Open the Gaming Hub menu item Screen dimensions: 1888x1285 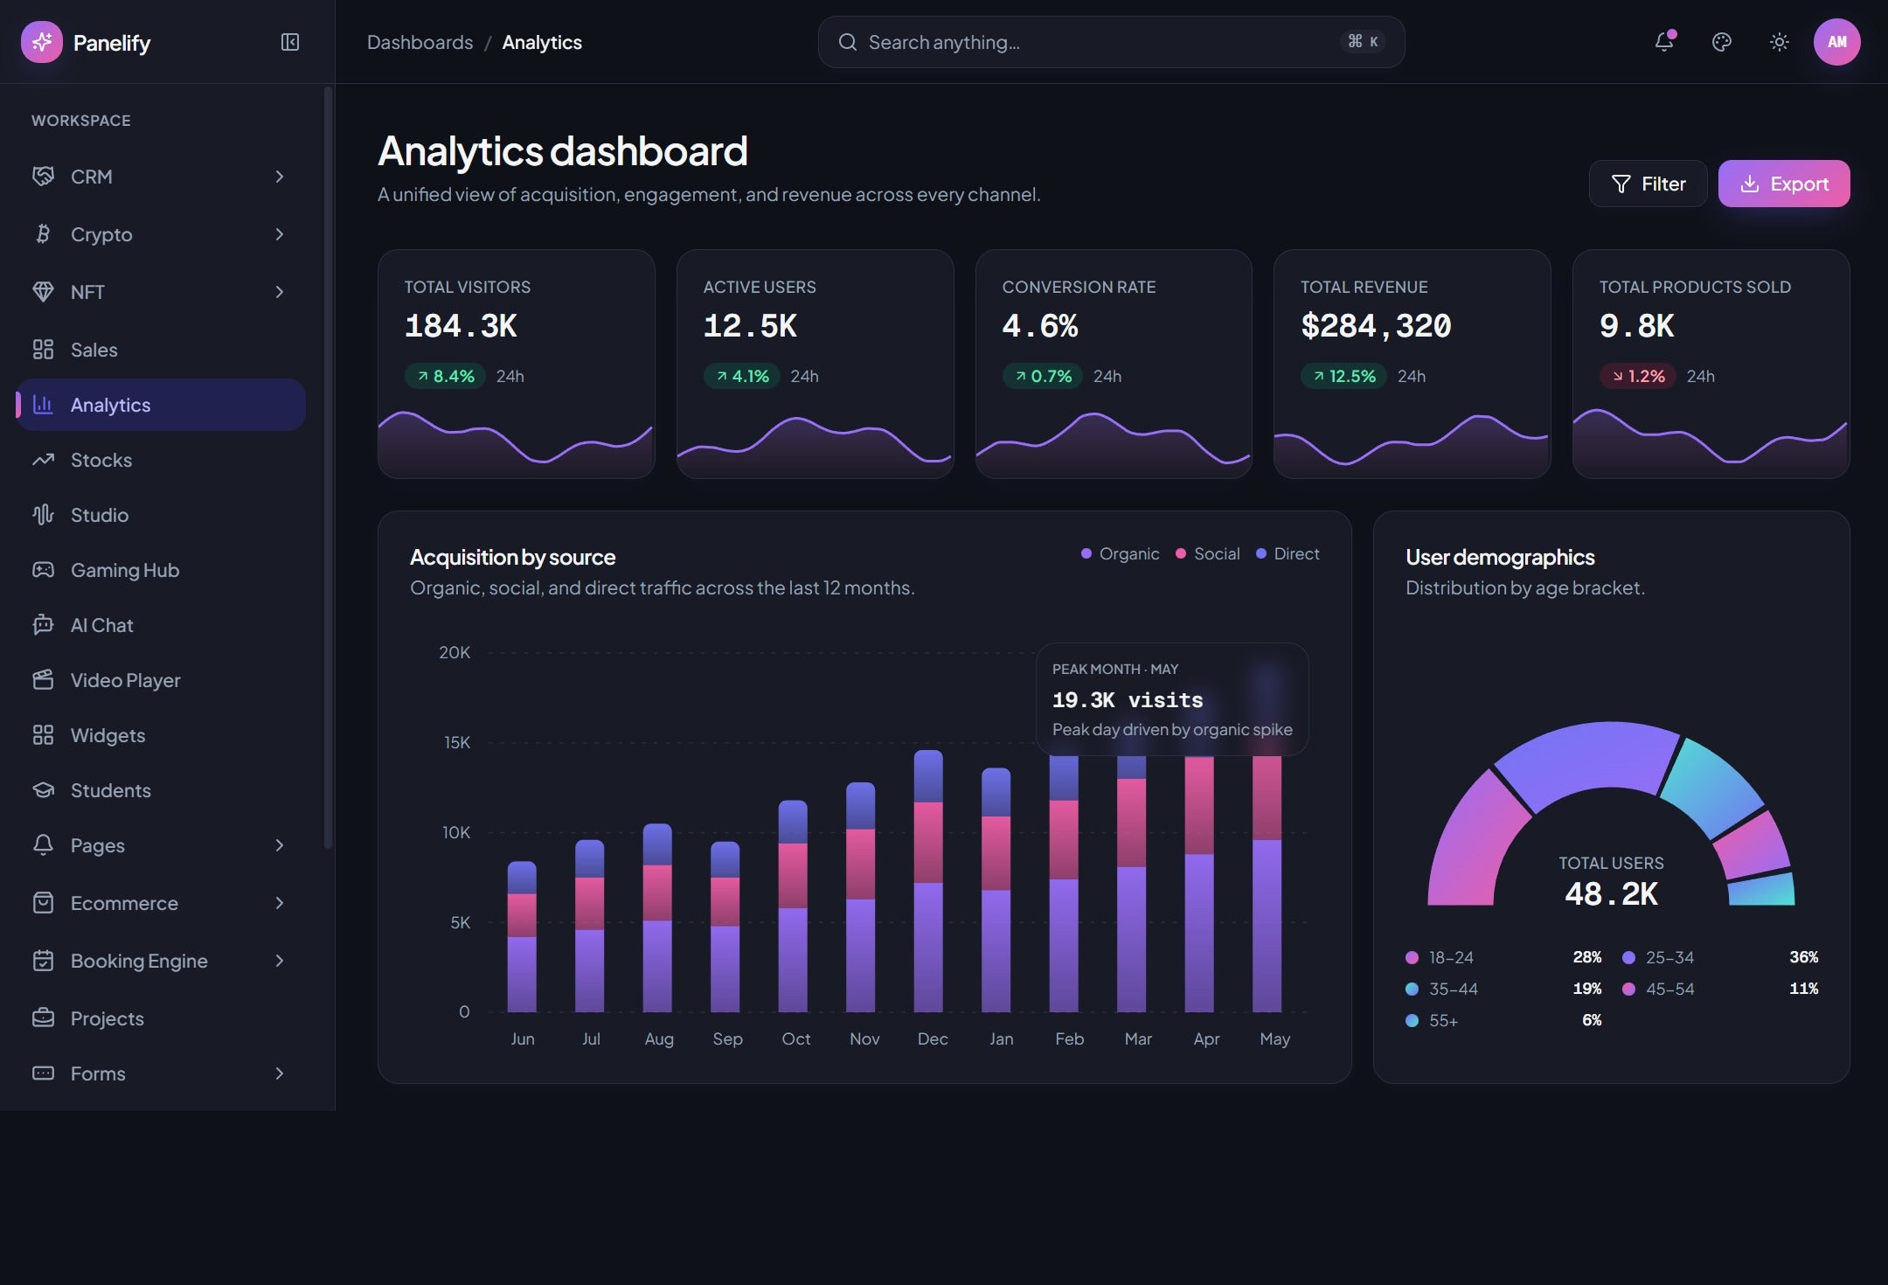click(161, 570)
